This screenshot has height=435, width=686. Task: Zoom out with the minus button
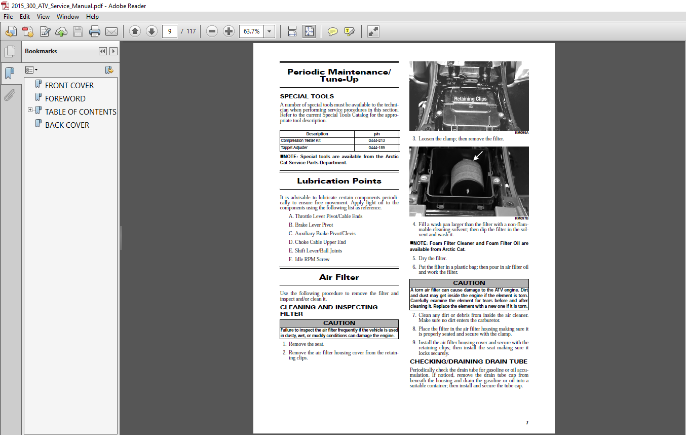click(212, 31)
